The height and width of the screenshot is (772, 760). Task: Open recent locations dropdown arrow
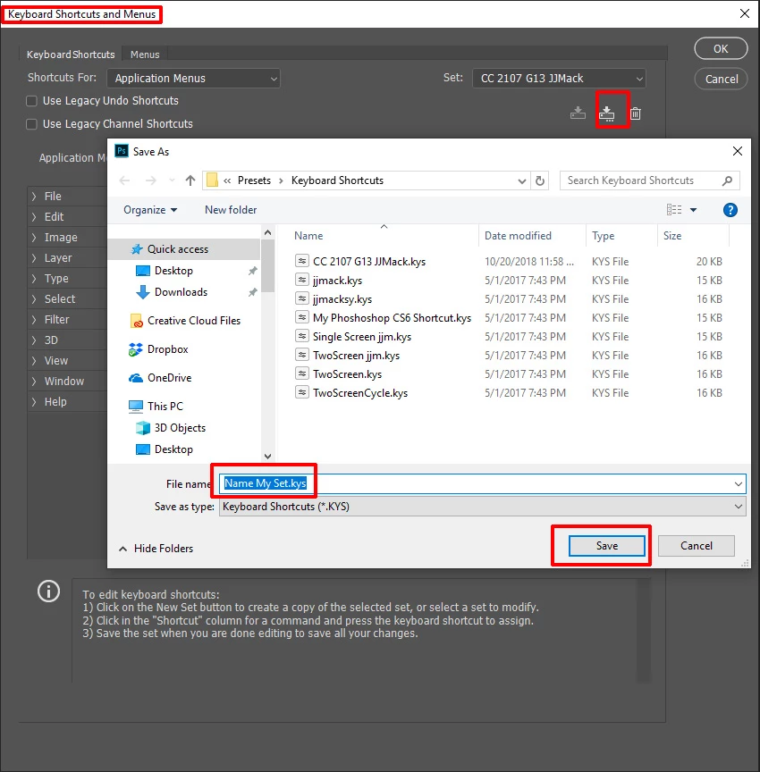click(172, 180)
